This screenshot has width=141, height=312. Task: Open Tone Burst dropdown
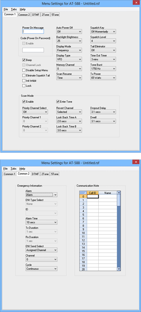[103, 69]
